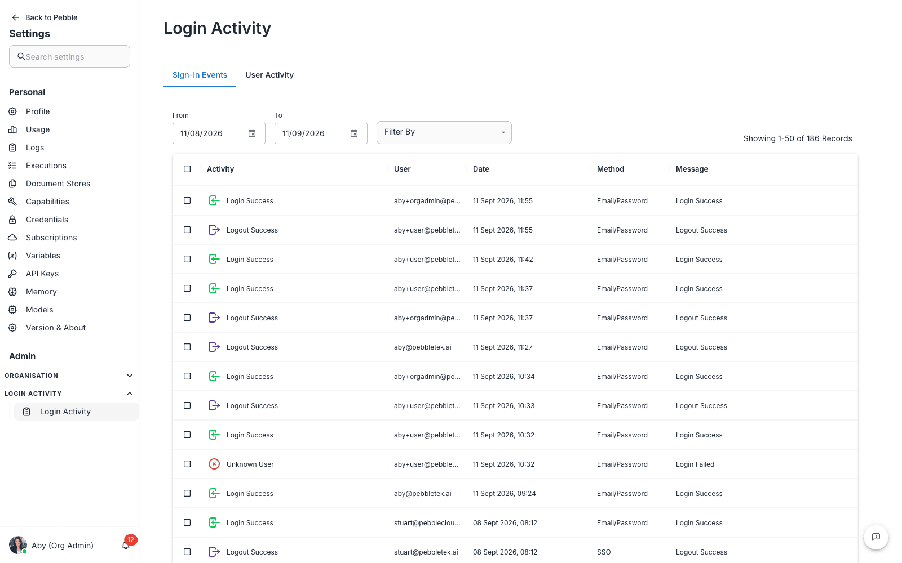This screenshot has width=902, height=563.
Task: Click the From date input 11/08/2026
Action: point(219,133)
